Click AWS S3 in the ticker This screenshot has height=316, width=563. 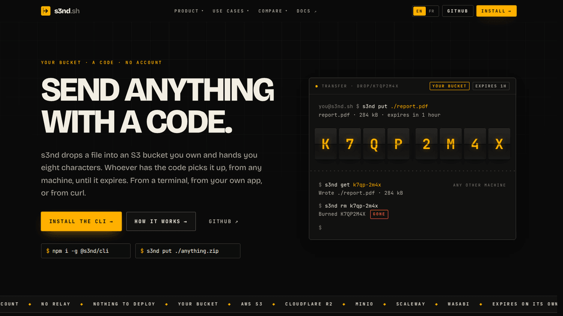tap(252, 304)
